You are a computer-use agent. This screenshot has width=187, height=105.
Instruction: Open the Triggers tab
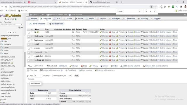(156, 19)
